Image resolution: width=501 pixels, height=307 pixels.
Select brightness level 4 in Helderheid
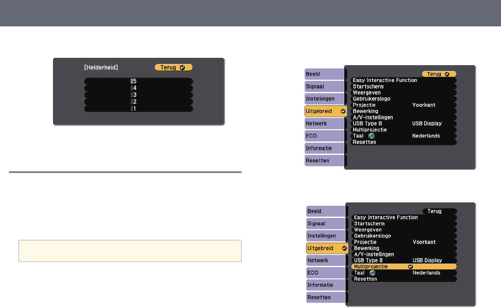click(x=139, y=88)
